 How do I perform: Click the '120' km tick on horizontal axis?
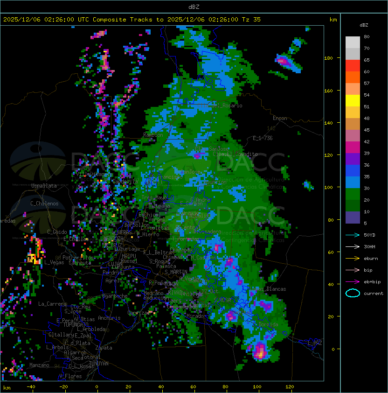290,387
